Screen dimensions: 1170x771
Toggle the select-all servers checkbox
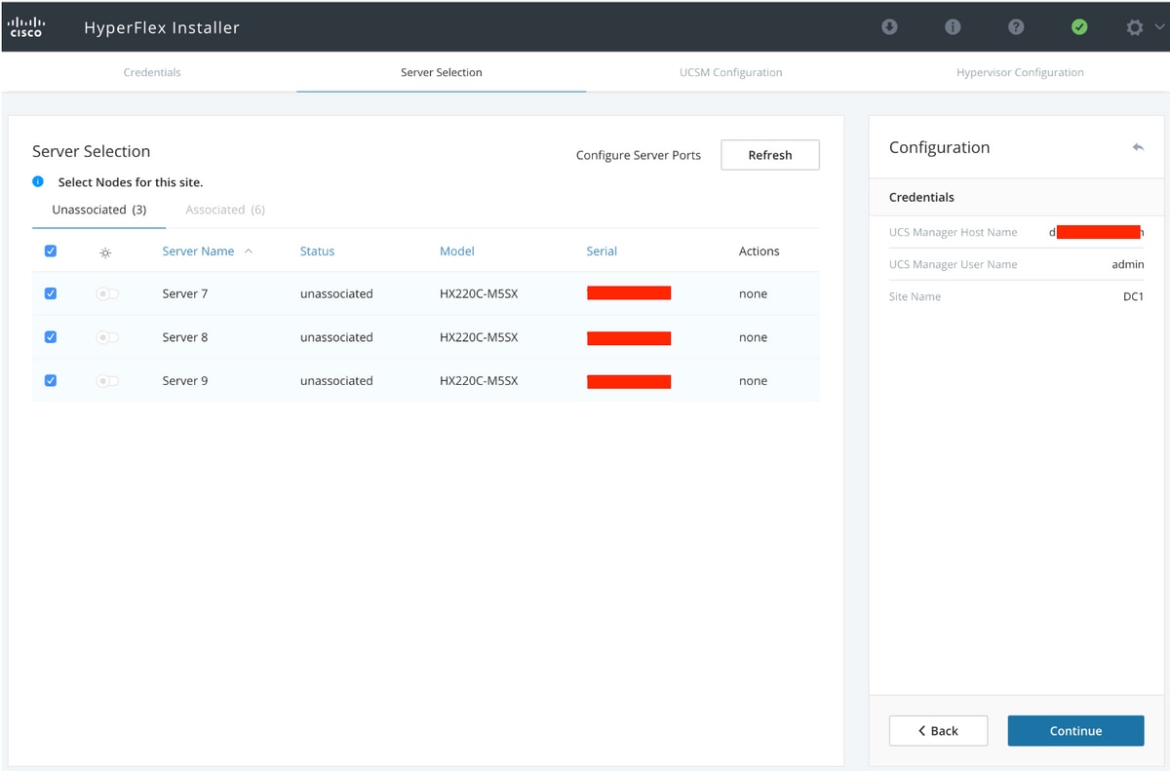click(x=51, y=251)
